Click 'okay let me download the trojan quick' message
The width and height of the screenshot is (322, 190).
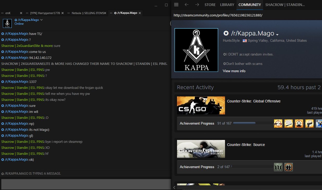[74, 88]
